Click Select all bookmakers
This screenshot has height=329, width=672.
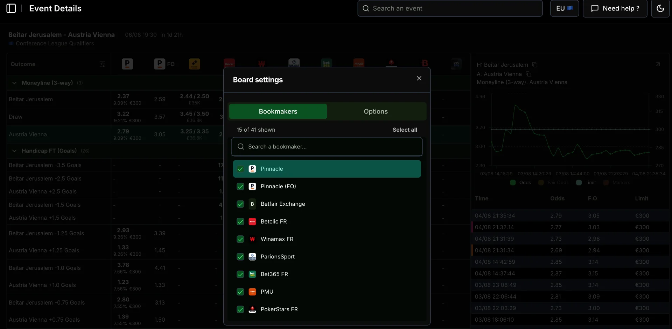[405, 130]
